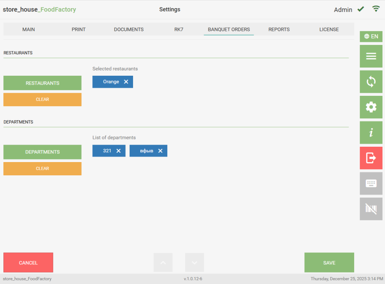This screenshot has height=284, width=385.
Task: Open the RESTAURANTS selection button
Action: click(42, 83)
